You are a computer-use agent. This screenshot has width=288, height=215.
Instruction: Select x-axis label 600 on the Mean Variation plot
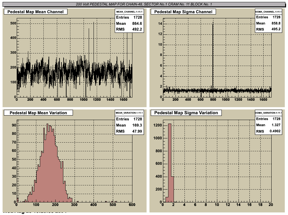click(x=132, y=205)
